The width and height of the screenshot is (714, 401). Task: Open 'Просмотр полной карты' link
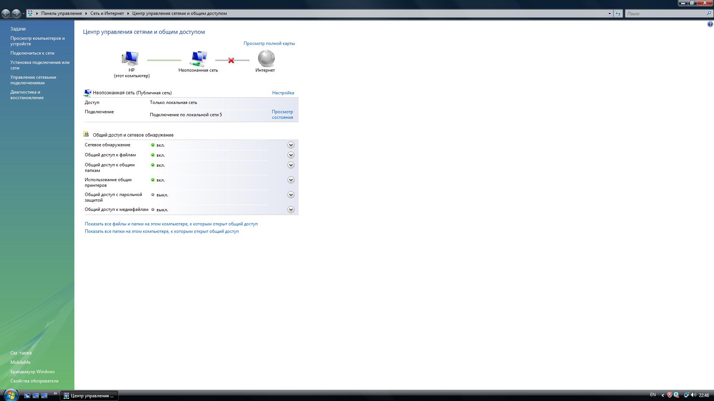click(269, 43)
